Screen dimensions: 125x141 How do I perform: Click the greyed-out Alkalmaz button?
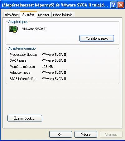[111, 134]
